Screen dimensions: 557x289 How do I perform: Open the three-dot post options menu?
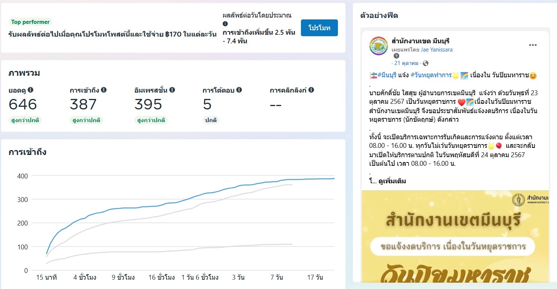(x=533, y=45)
